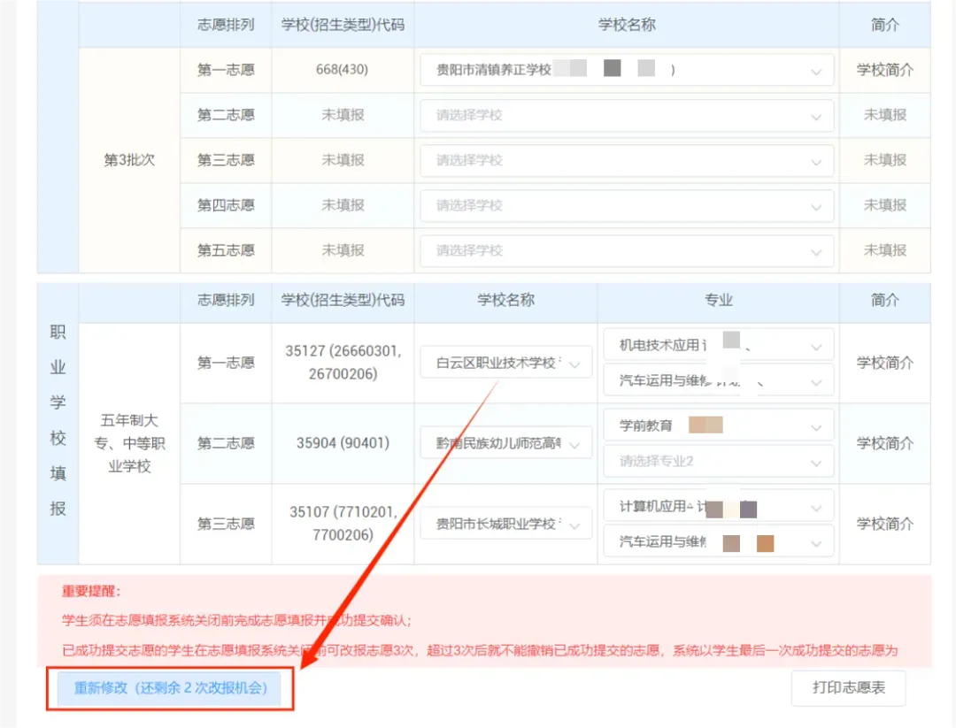Open 学校简介 for 贵阳市长城职业学校
This screenshot has height=728, width=956.
click(x=884, y=523)
